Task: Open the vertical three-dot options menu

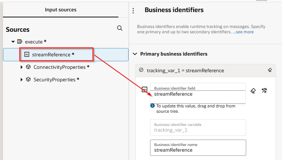Action: click(133, 11)
